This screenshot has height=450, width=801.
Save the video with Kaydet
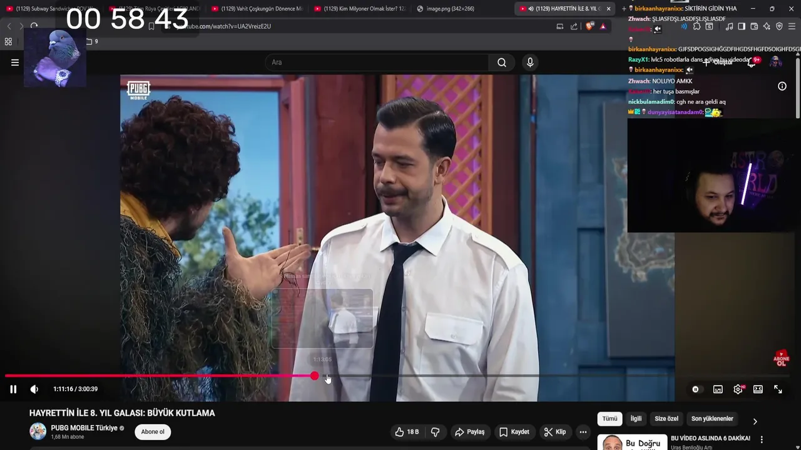tap(514, 432)
